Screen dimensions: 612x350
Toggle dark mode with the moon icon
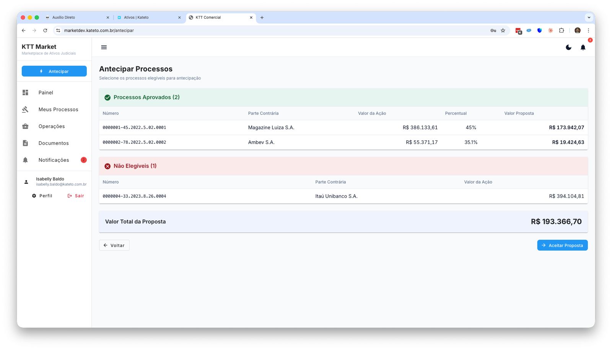(x=568, y=47)
